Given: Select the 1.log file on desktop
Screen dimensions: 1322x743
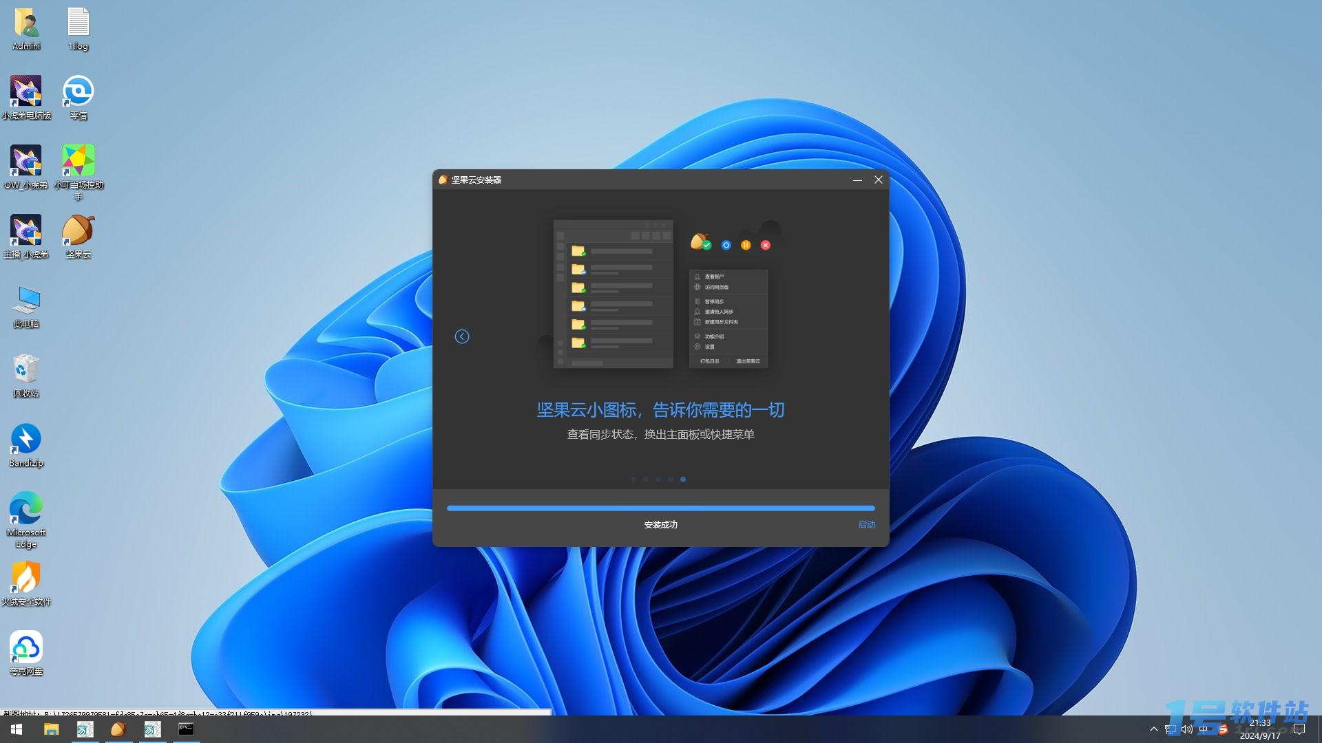Looking at the screenshot, I should click(x=78, y=29).
